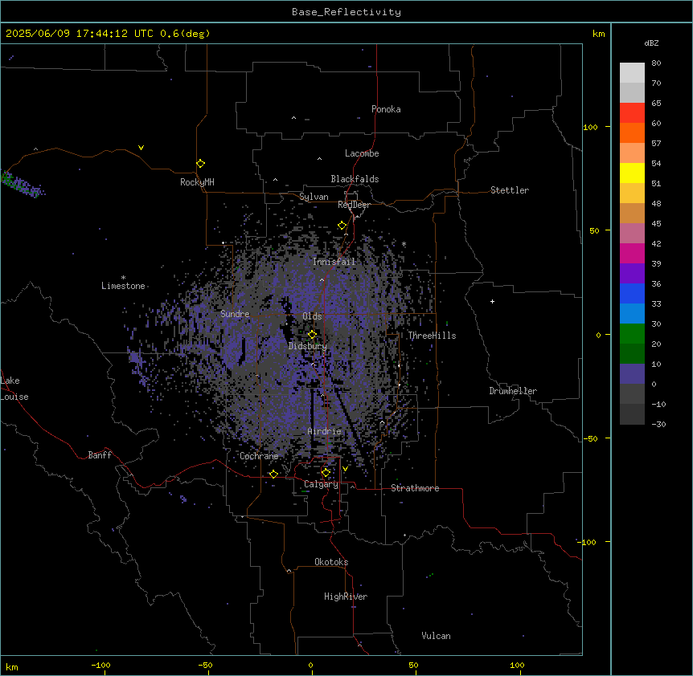Click the asterisk marker above Limestone
This screenshot has width=693, height=676.
(x=123, y=278)
